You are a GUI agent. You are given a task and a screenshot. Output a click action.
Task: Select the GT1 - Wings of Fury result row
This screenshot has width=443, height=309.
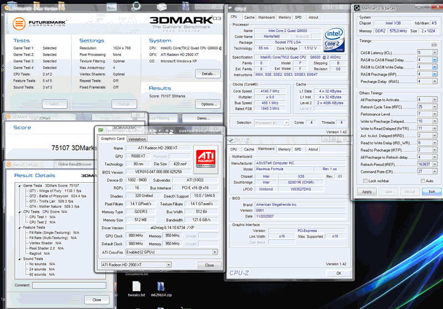(55, 191)
